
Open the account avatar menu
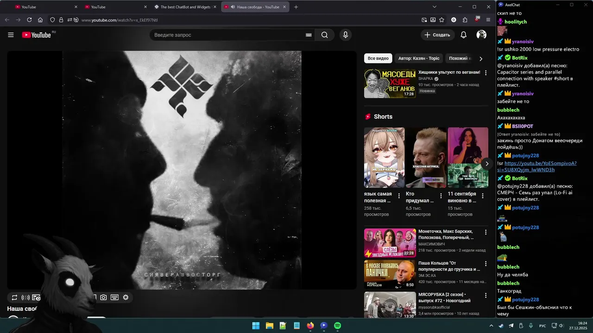pos(481,35)
